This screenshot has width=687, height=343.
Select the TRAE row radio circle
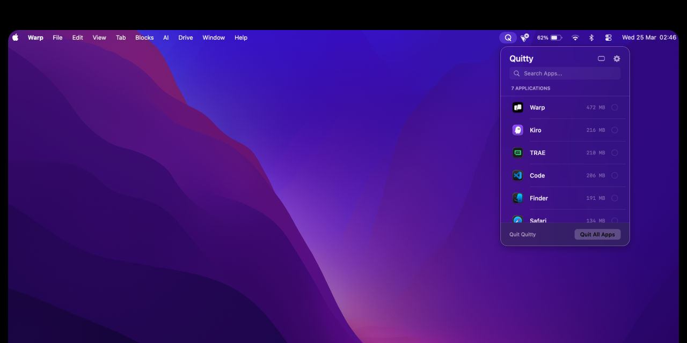pos(615,153)
